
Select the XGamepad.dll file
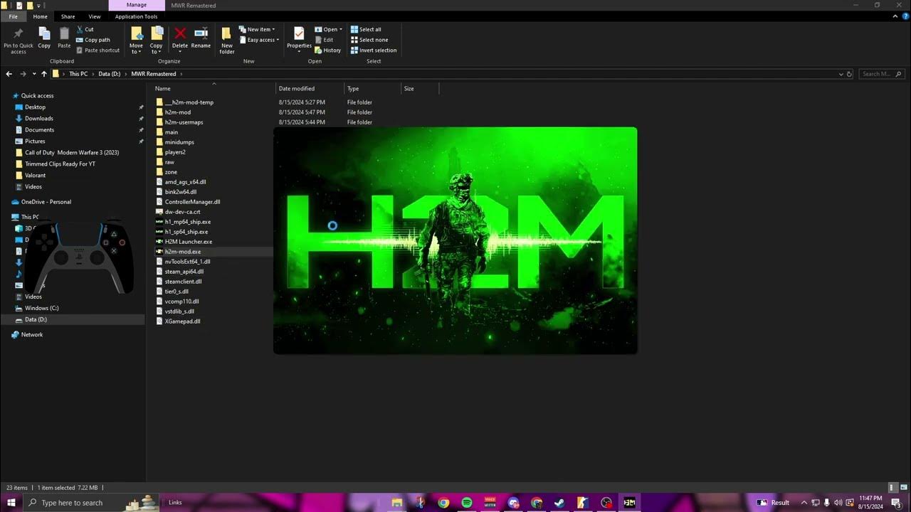click(183, 321)
